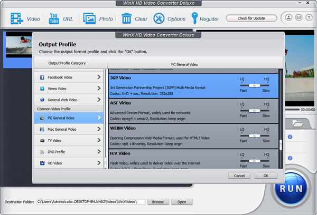The height and width of the screenshot is (215, 317).
Task: Expand Vimeo Video category arrow
Action: click(99, 89)
